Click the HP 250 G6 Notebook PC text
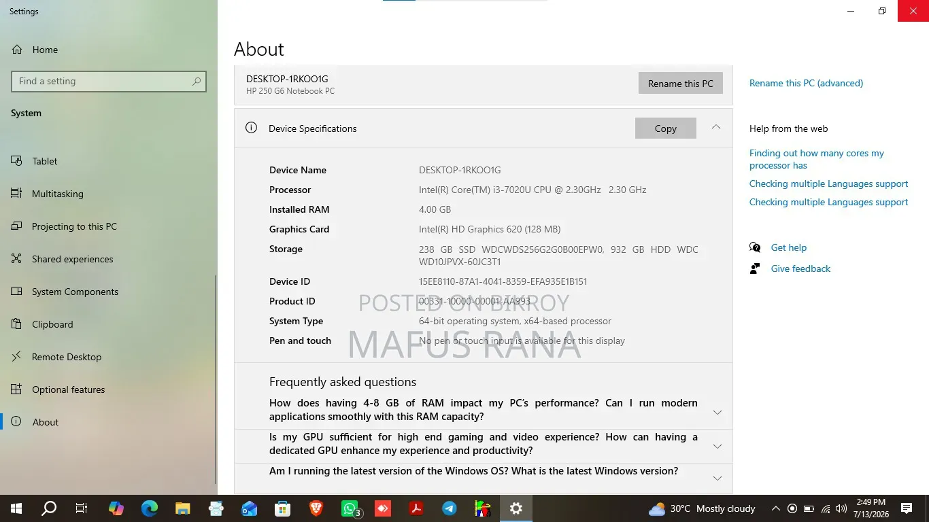This screenshot has width=929, height=522. click(x=290, y=91)
